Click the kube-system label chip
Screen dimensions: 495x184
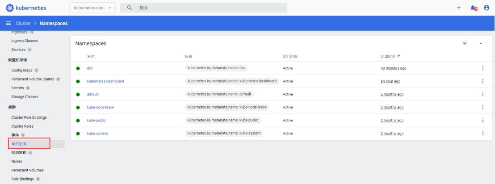[x=224, y=133]
